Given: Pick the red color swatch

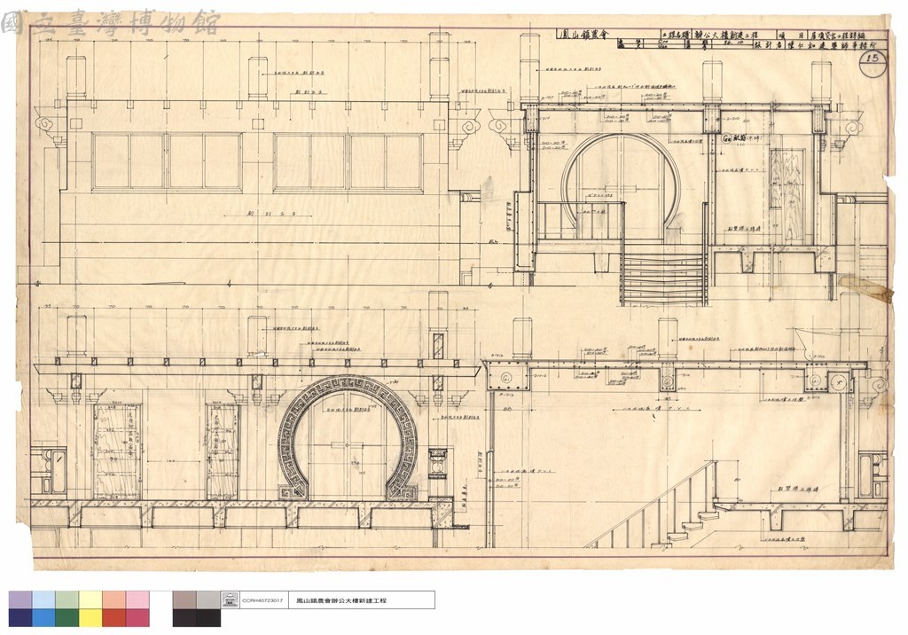Looking at the screenshot, I should click(x=114, y=617).
